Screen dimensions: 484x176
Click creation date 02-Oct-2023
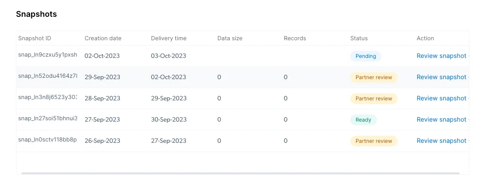[102, 56]
